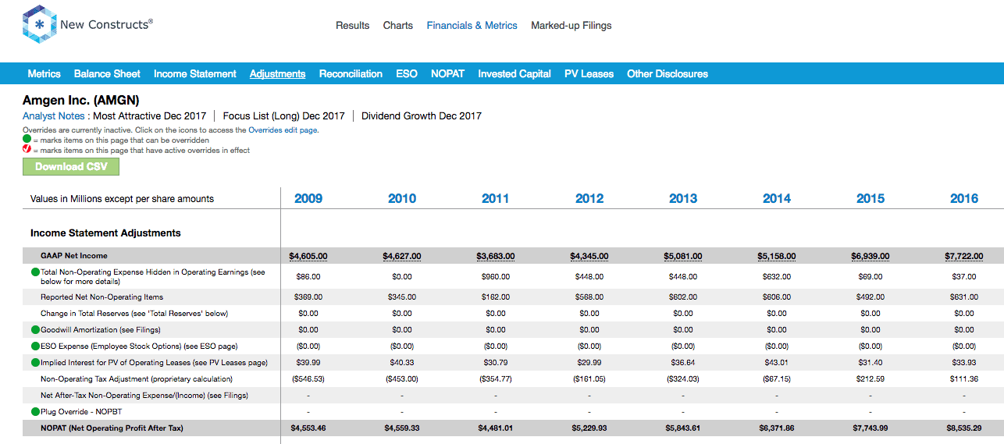Click GAAP Net Income value $3,683.00
Viewport: 1004px width, 444px height.
[496, 256]
